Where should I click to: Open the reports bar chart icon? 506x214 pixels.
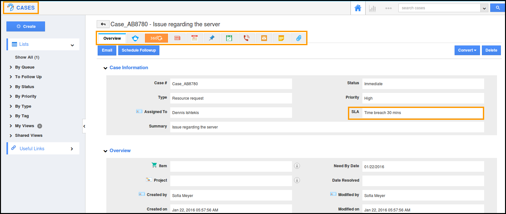[372, 8]
